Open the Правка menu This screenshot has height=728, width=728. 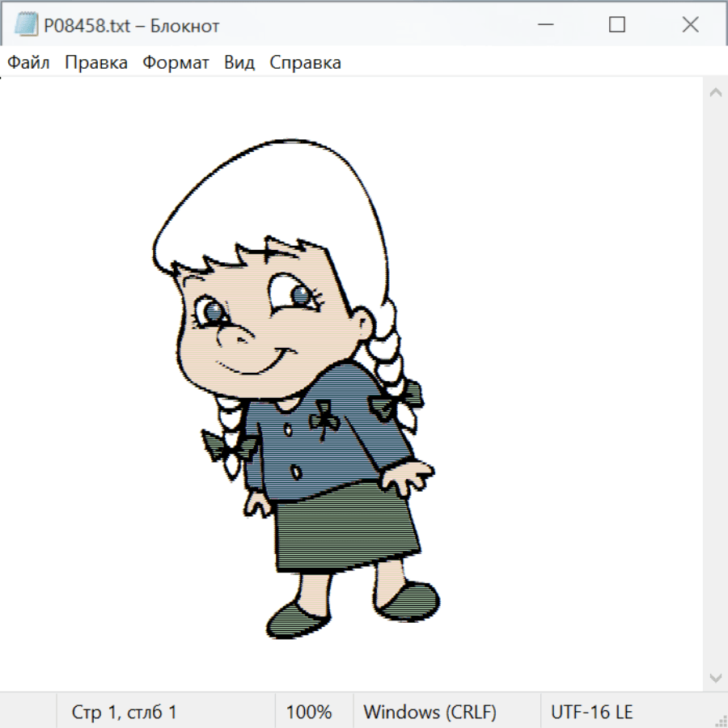point(96,63)
